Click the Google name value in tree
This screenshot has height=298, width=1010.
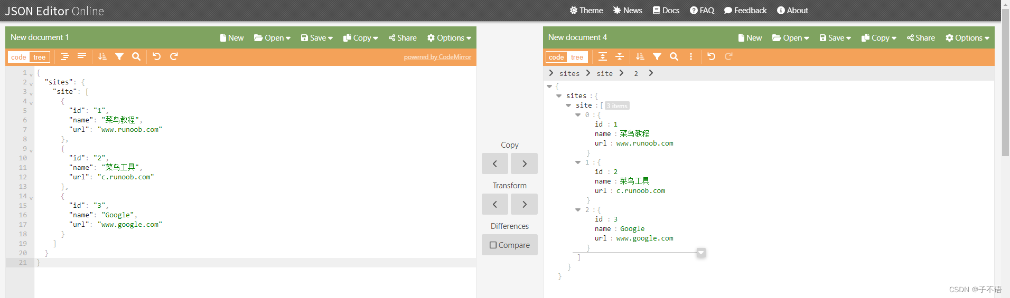click(632, 229)
